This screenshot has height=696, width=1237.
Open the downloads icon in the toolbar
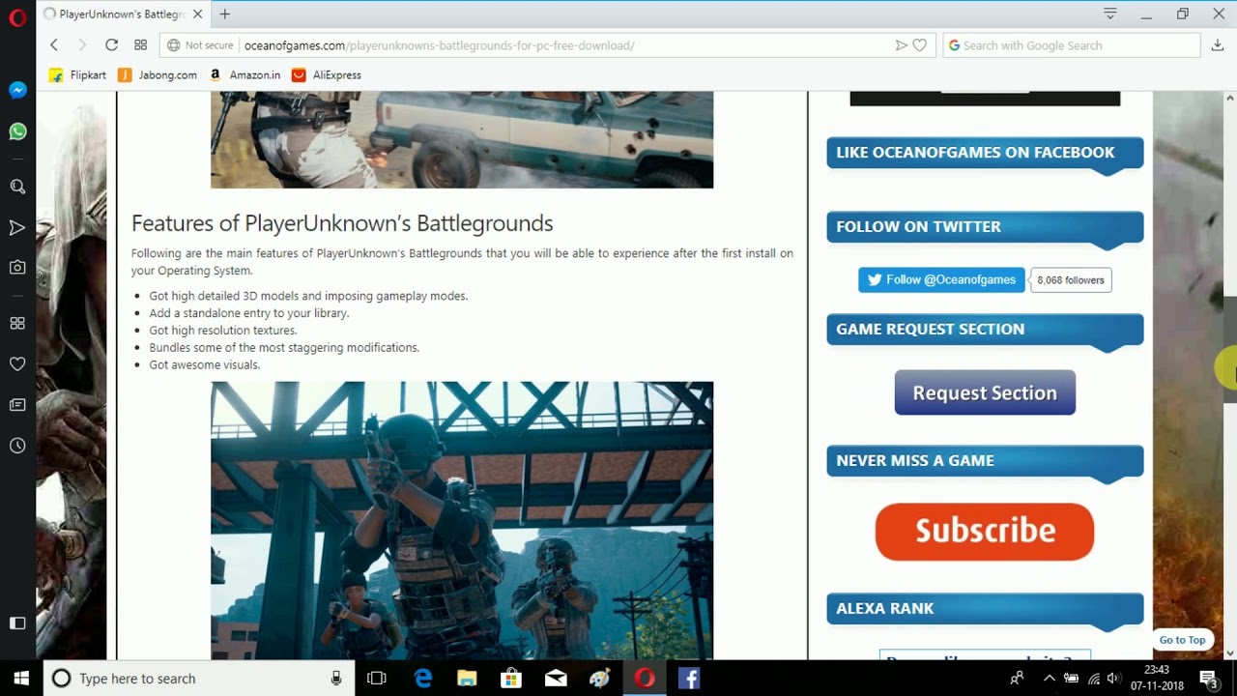(x=1219, y=45)
